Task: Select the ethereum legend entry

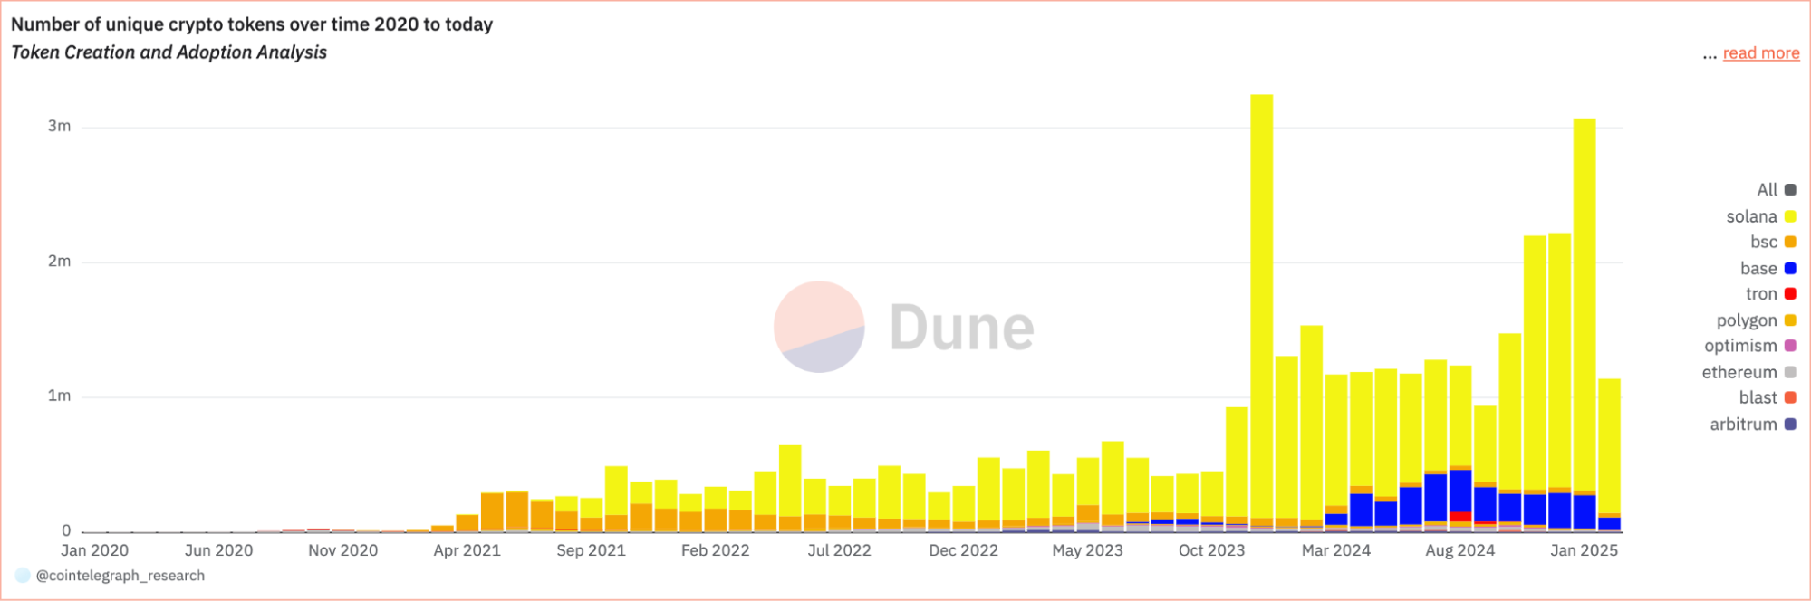Action: [1748, 372]
